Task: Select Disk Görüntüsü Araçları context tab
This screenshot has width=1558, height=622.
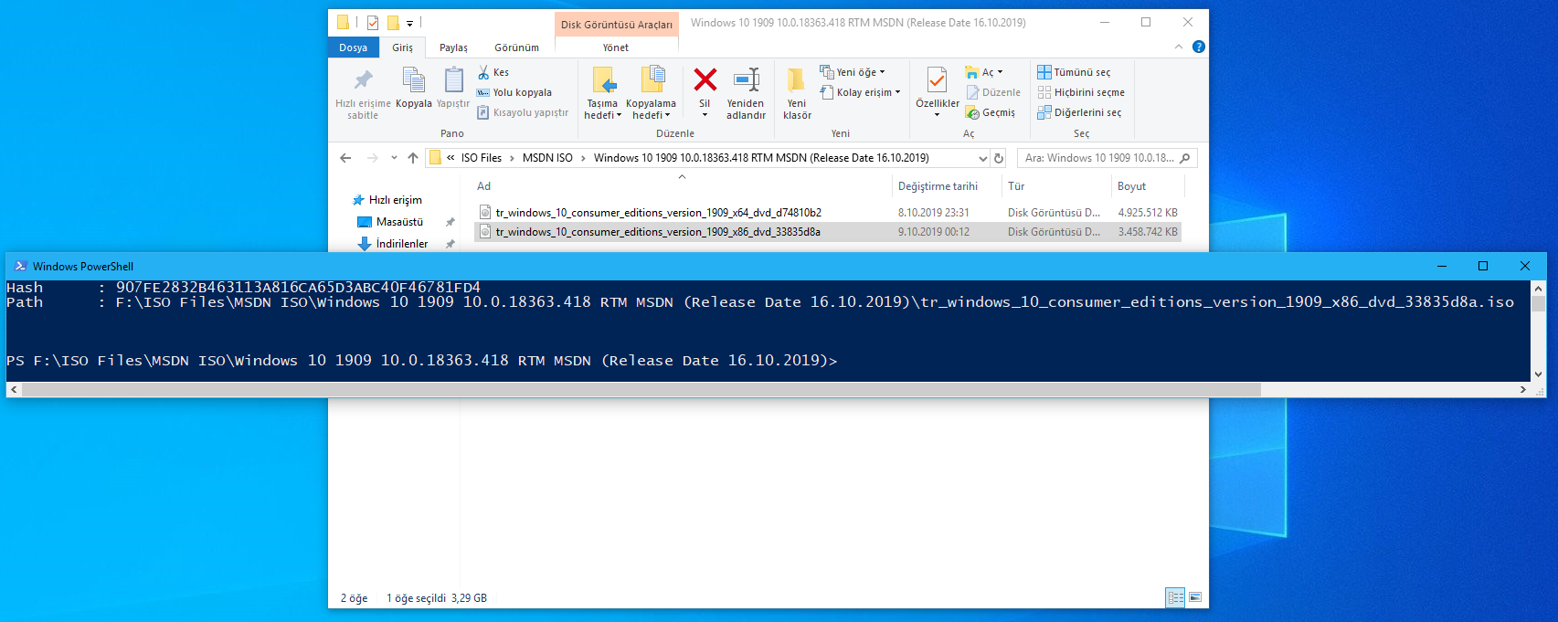Action: pyautogui.click(x=617, y=25)
